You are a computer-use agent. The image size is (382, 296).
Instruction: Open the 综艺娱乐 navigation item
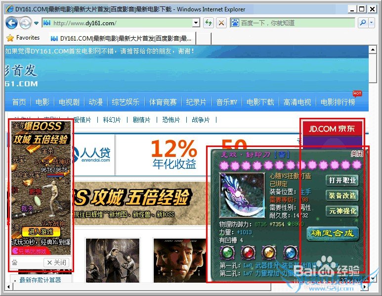126,102
